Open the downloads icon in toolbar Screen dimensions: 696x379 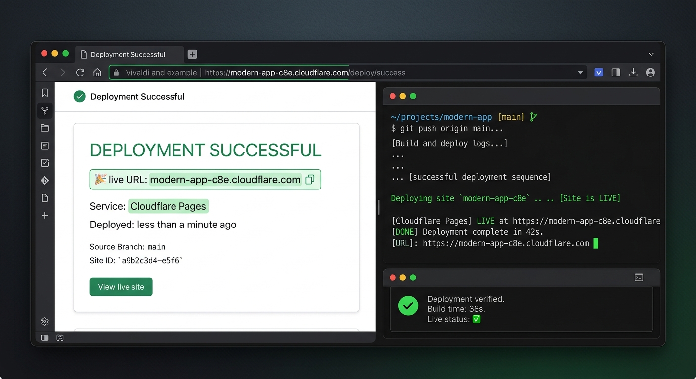click(633, 73)
